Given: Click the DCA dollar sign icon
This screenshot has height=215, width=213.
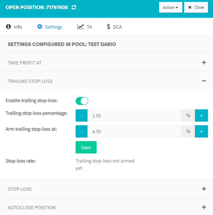Looking at the screenshot, I should point(108,26).
